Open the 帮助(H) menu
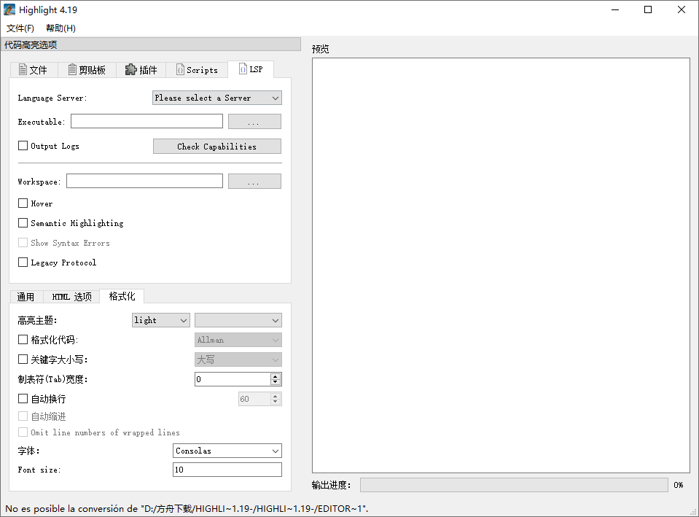Image resolution: width=699 pixels, height=517 pixels. 60,28
